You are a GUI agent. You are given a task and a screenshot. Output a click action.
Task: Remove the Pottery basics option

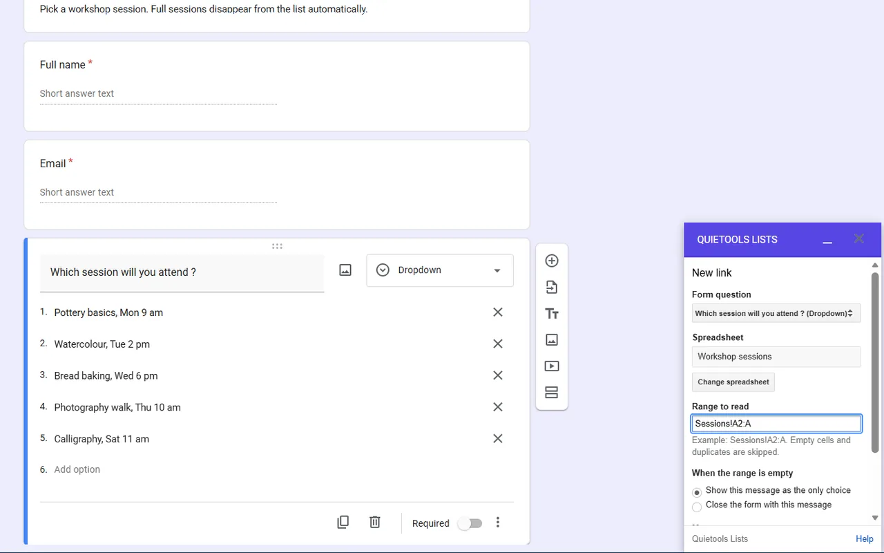[497, 312]
